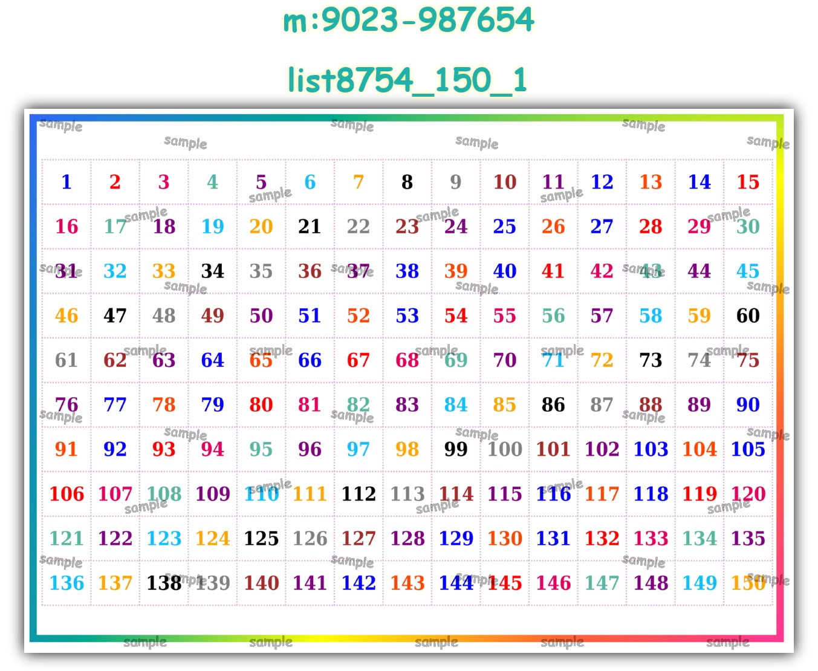Click the number 1 cell

(x=67, y=182)
